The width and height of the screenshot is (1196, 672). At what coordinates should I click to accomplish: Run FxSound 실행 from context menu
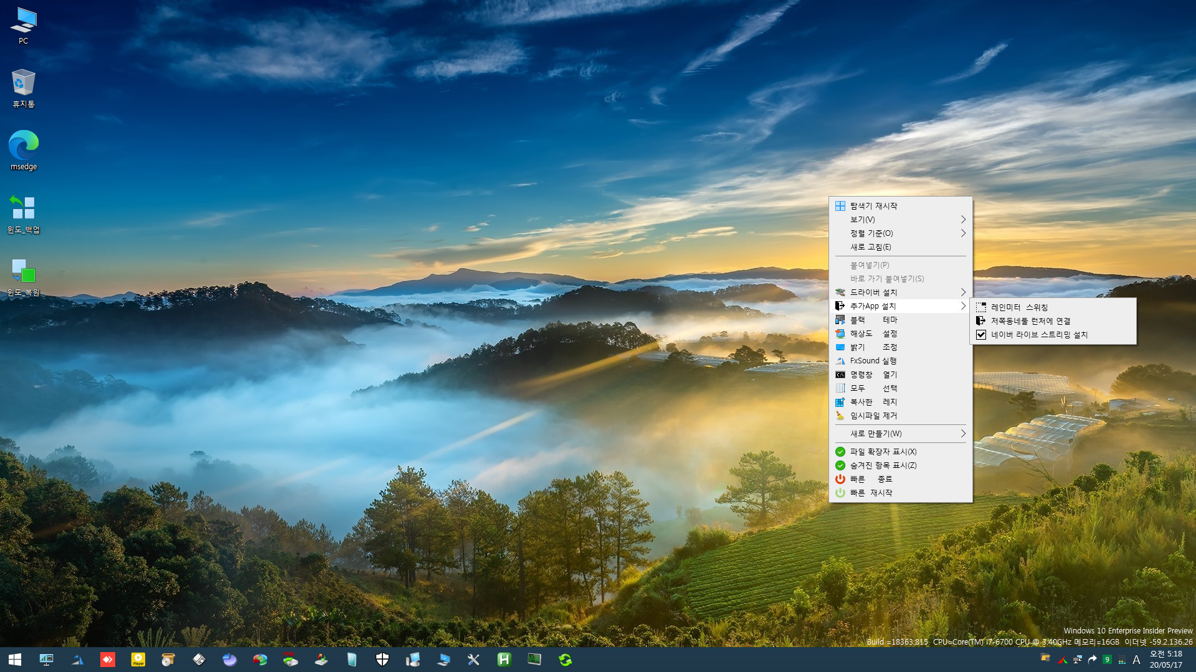click(900, 361)
